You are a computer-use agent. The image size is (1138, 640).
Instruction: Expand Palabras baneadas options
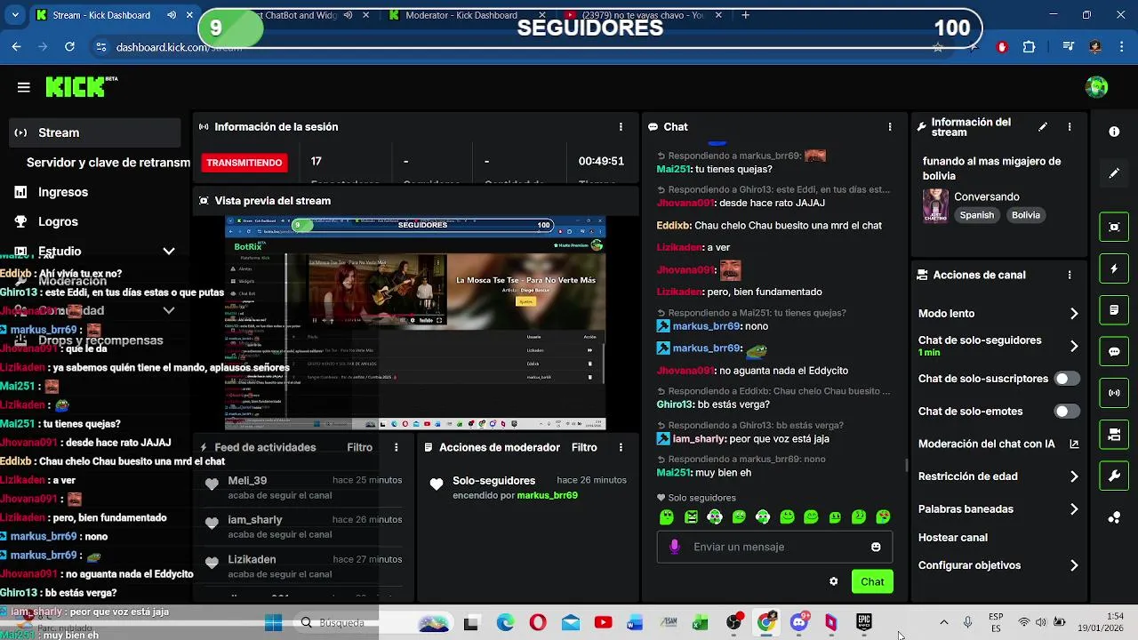(x=1074, y=509)
